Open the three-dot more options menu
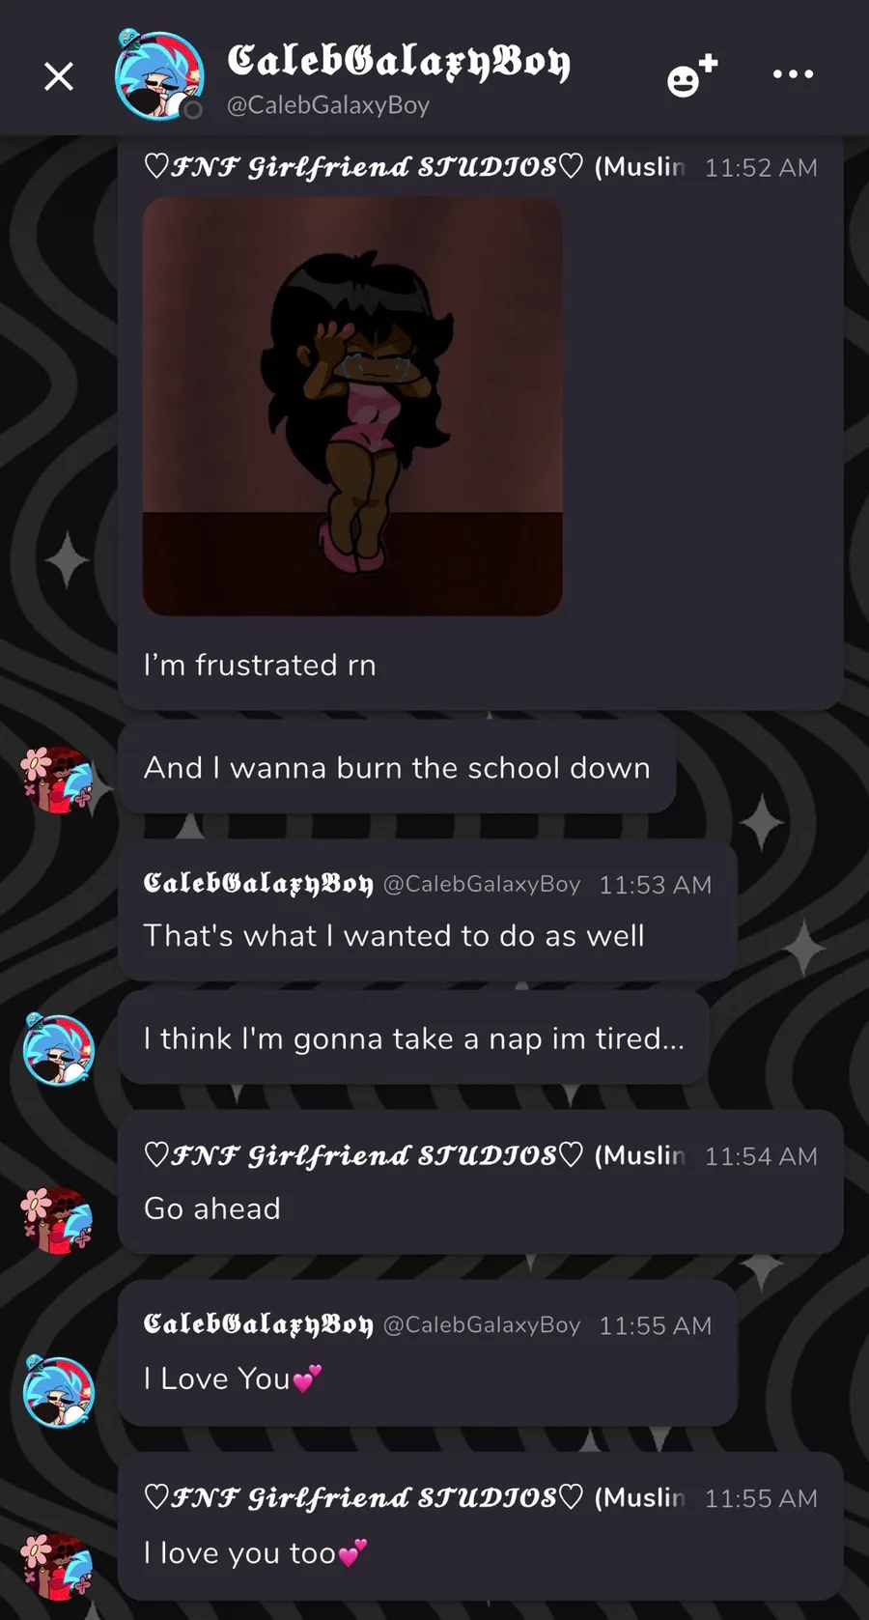869x1620 pixels. [793, 74]
